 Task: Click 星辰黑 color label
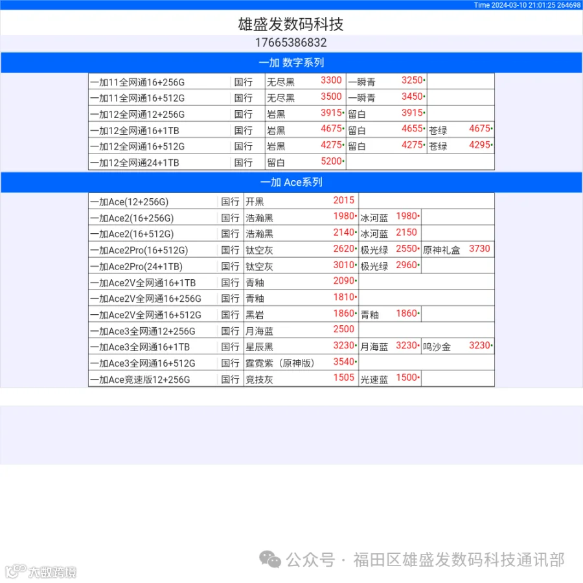click(259, 347)
